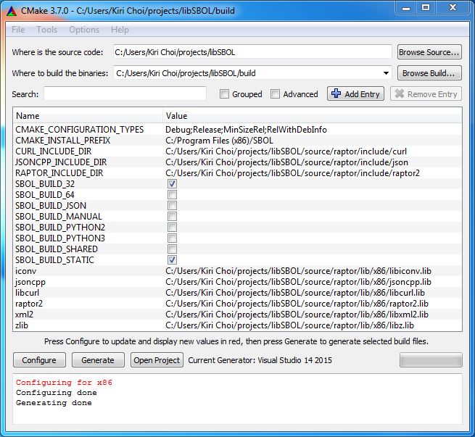Screen dimensions: 475x437
Task: Click the raptor2.lib path value
Action: (297, 304)
